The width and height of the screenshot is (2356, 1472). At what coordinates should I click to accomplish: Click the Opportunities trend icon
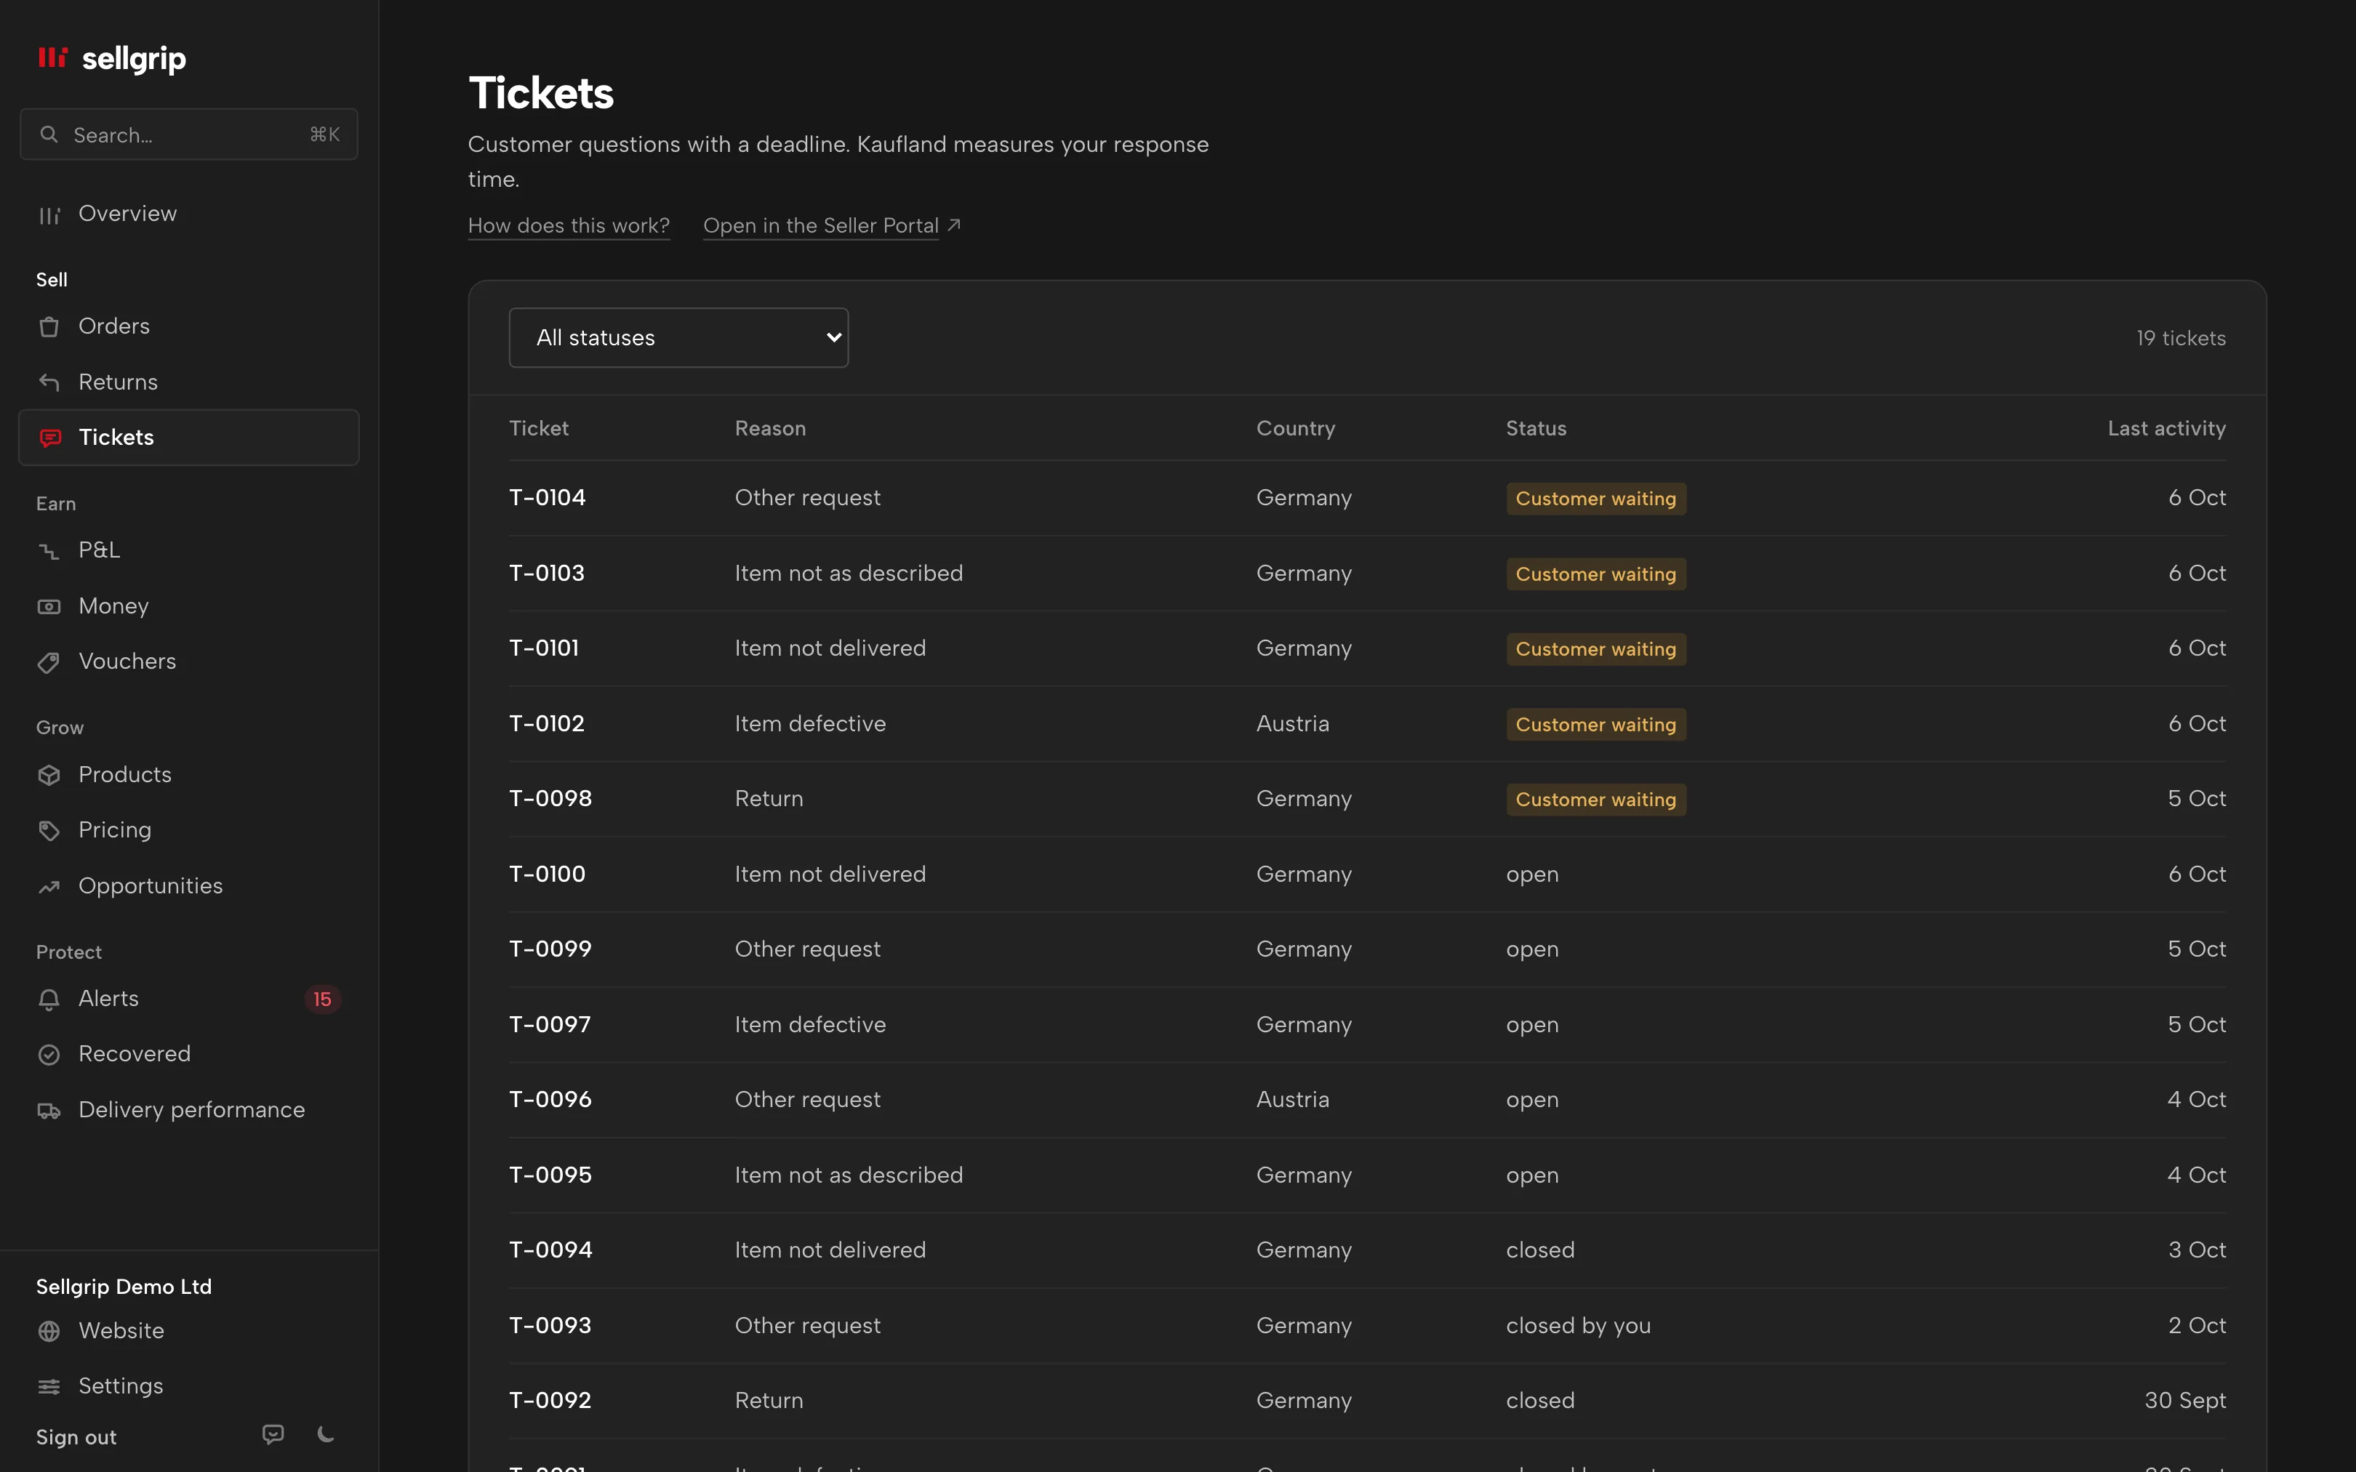(49, 886)
